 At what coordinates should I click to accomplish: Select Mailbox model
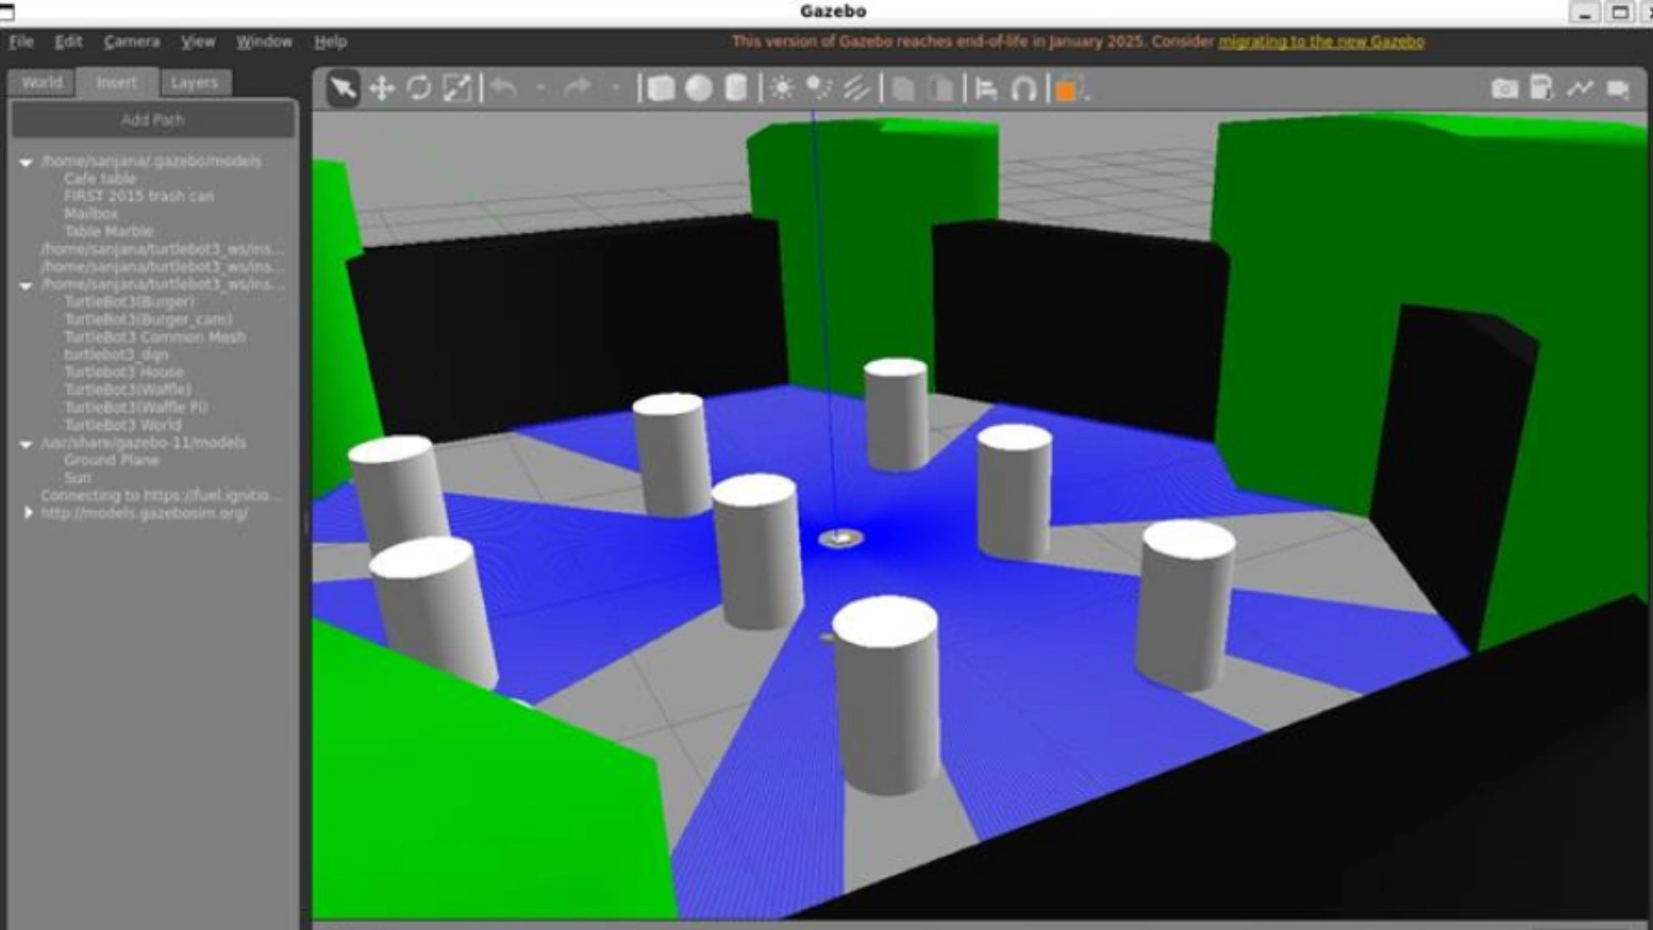click(90, 214)
